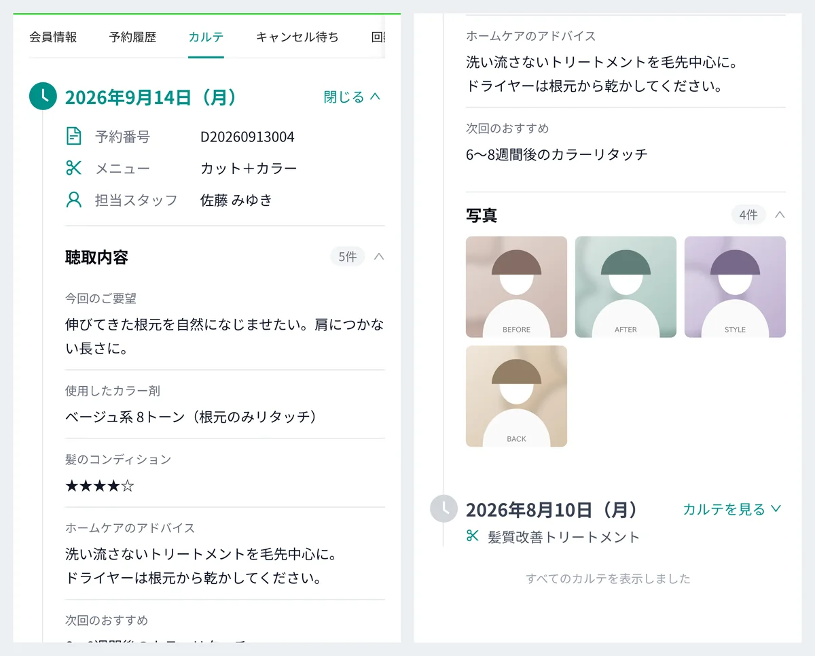Screen dimensions: 815x656
Task: Collapse the 聴取内容 section chevron
Action: tap(379, 256)
